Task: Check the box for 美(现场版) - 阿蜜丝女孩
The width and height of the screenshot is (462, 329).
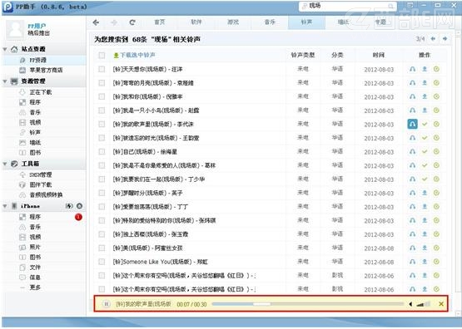Action: click(x=102, y=248)
